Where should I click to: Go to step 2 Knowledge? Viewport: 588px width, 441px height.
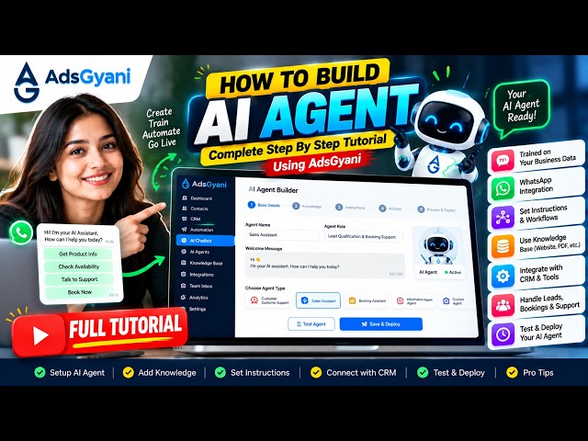coord(307,206)
